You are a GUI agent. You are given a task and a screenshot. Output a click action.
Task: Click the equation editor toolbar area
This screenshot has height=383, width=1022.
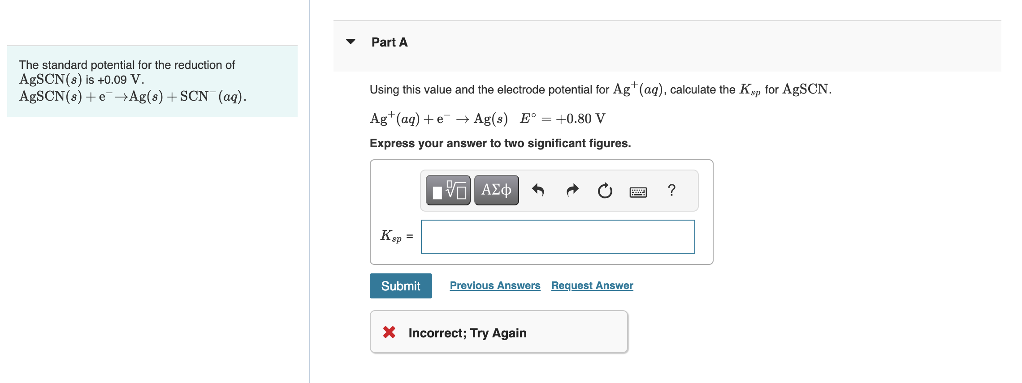[559, 190]
